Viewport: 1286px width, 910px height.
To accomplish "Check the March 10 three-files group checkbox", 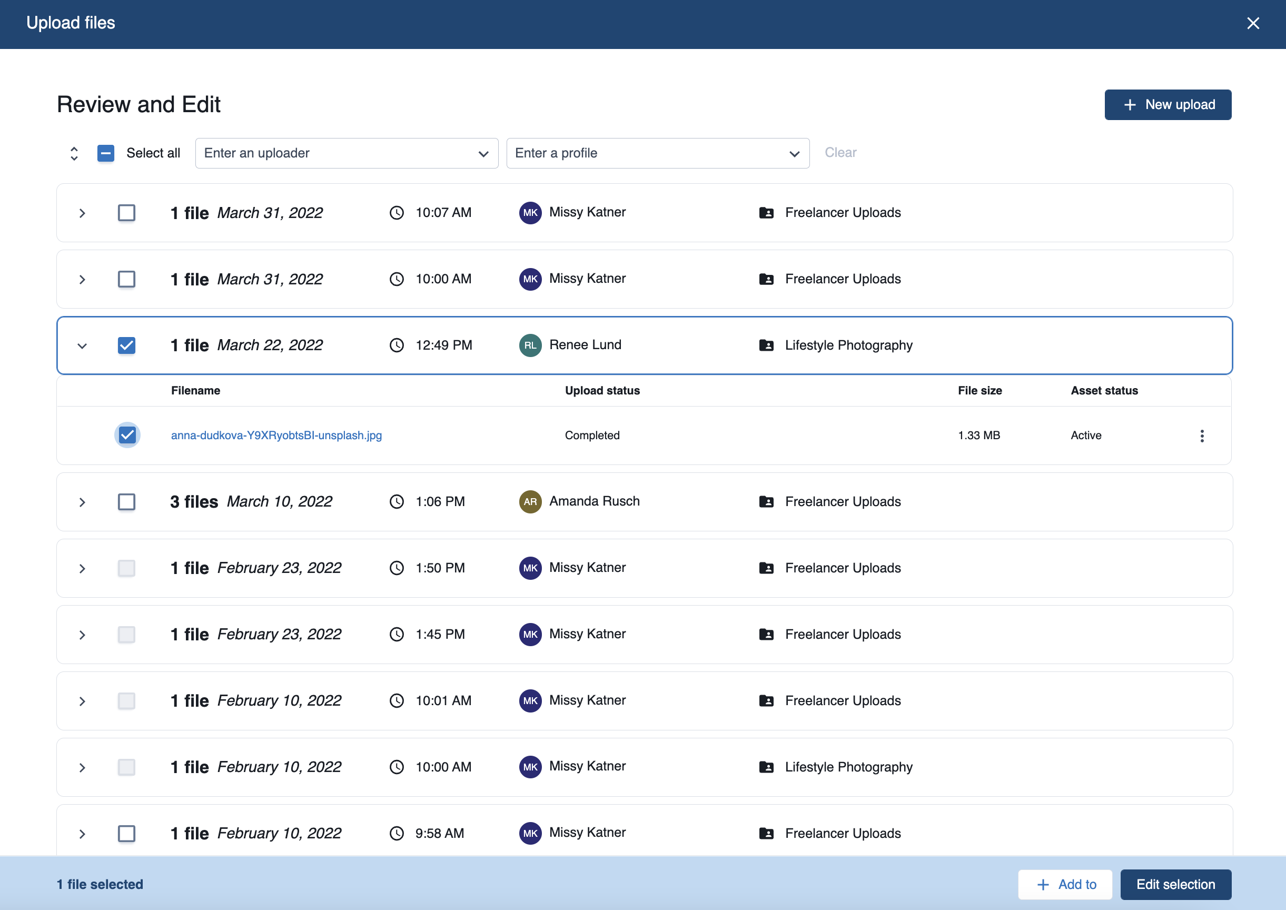I will point(126,501).
